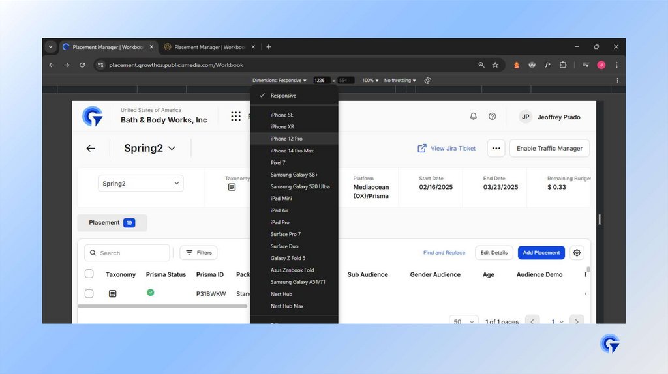Select Responsive in device list

pos(294,96)
